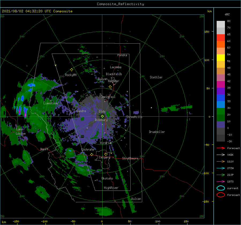Click the Sundre town label
This screenshot has height=225, width=241.
pos(81,111)
